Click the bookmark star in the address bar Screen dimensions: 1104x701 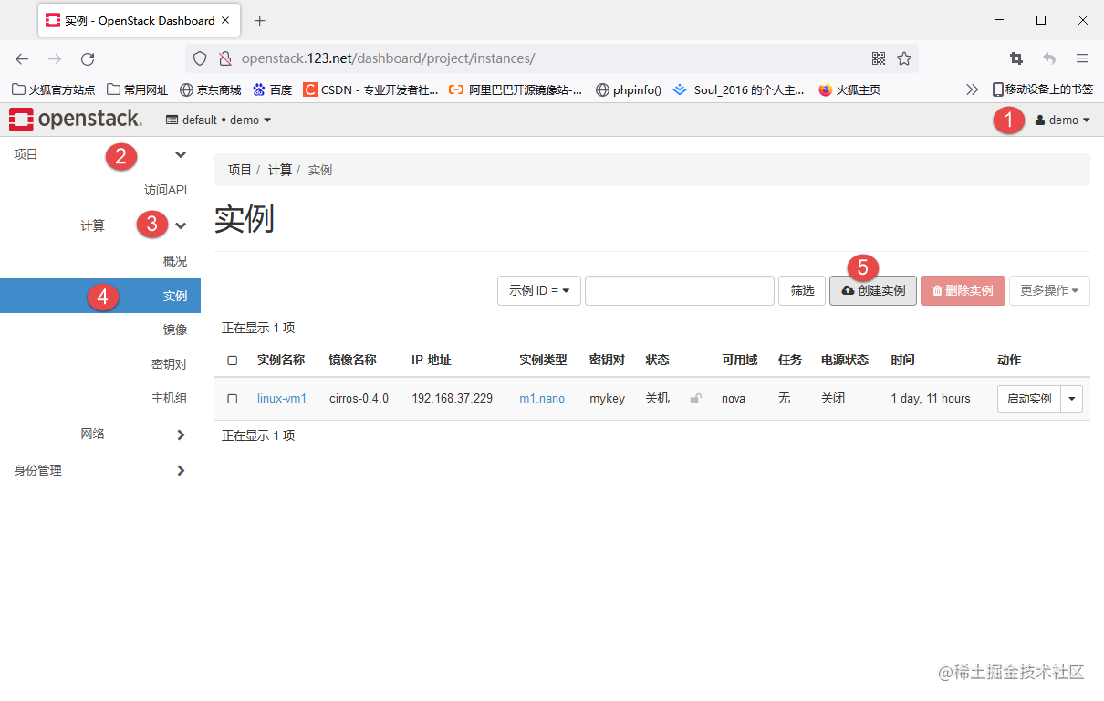(x=904, y=58)
